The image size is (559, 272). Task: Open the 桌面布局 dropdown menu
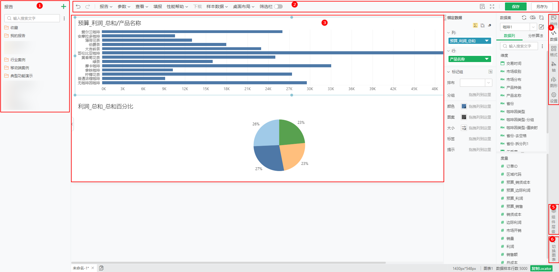point(244,6)
